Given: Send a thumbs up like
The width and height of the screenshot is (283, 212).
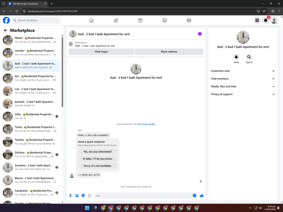Looking at the screenshot, I should tap(201, 196).
